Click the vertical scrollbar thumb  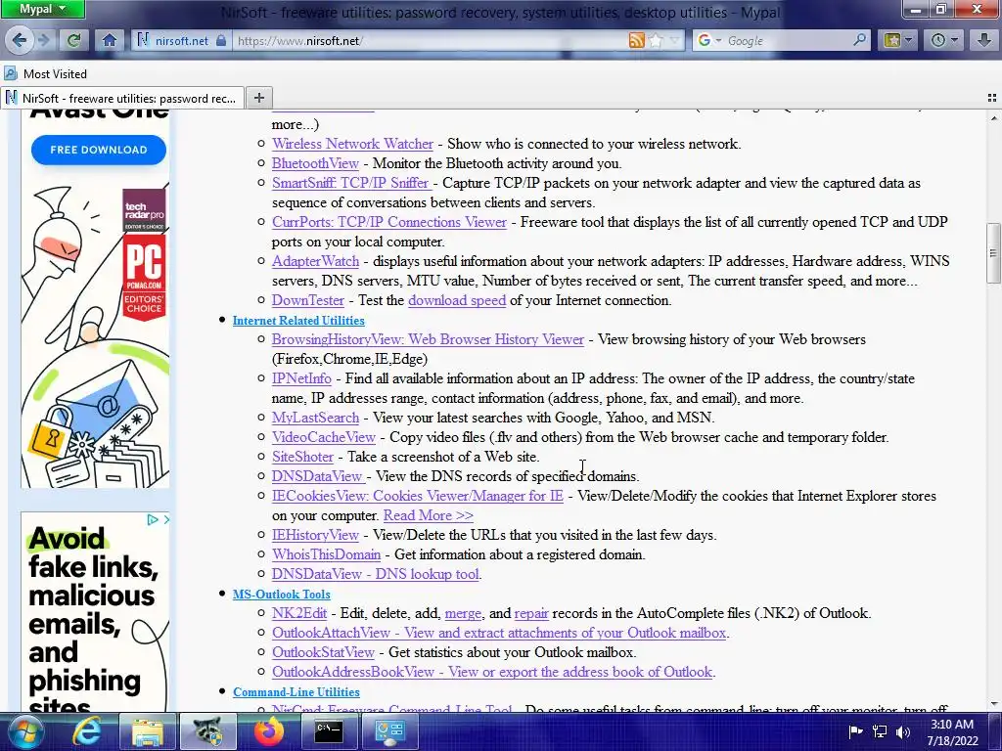pos(993,253)
